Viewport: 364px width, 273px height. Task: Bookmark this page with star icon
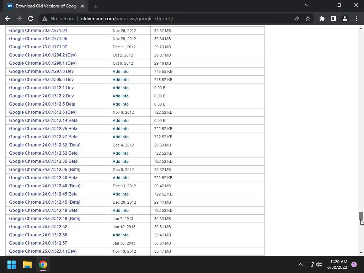(308, 18)
